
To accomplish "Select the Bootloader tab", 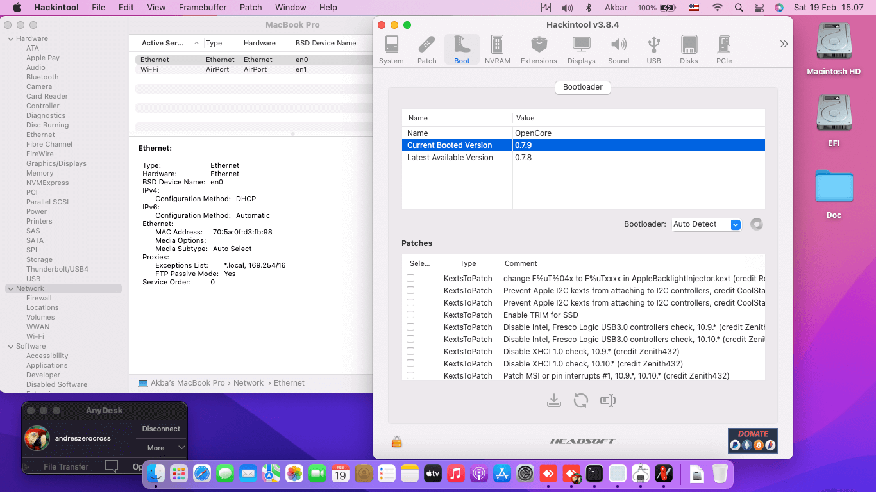I will tap(583, 87).
